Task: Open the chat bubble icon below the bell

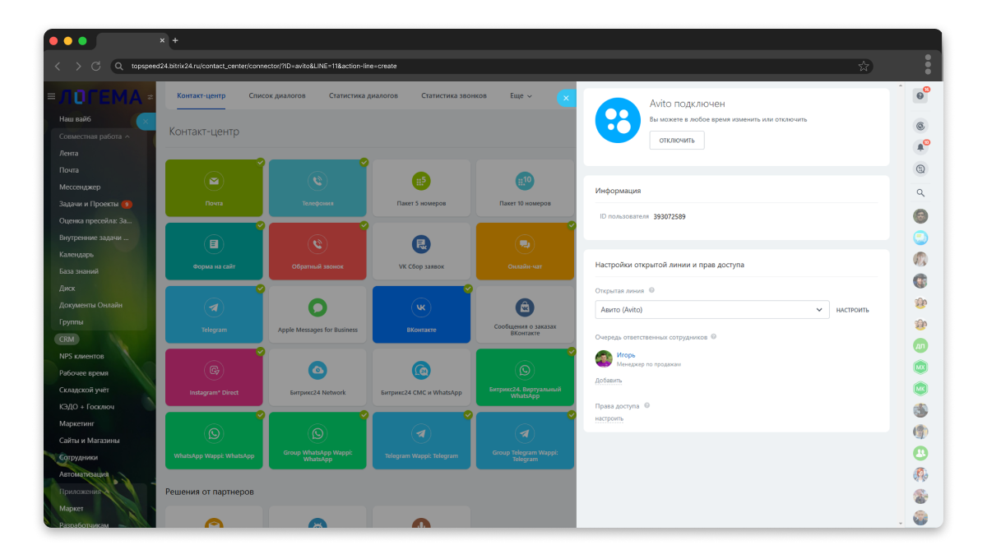Action: click(x=920, y=169)
